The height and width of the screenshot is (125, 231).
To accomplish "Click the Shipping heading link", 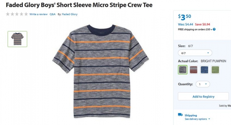I will 191,115.
